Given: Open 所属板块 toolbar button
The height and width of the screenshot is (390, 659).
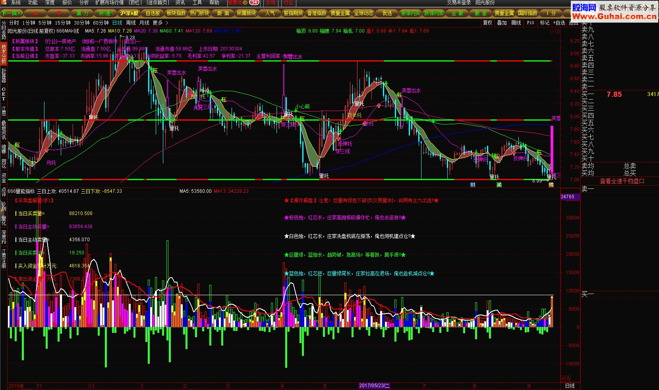Looking at the screenshot, I should coord(246,13).
